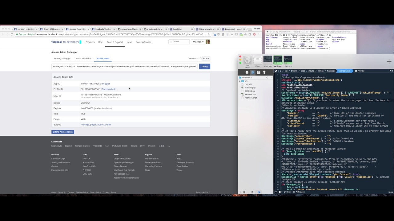
Task: Switch to the Sharing Debugger tab
Action: 62,58
